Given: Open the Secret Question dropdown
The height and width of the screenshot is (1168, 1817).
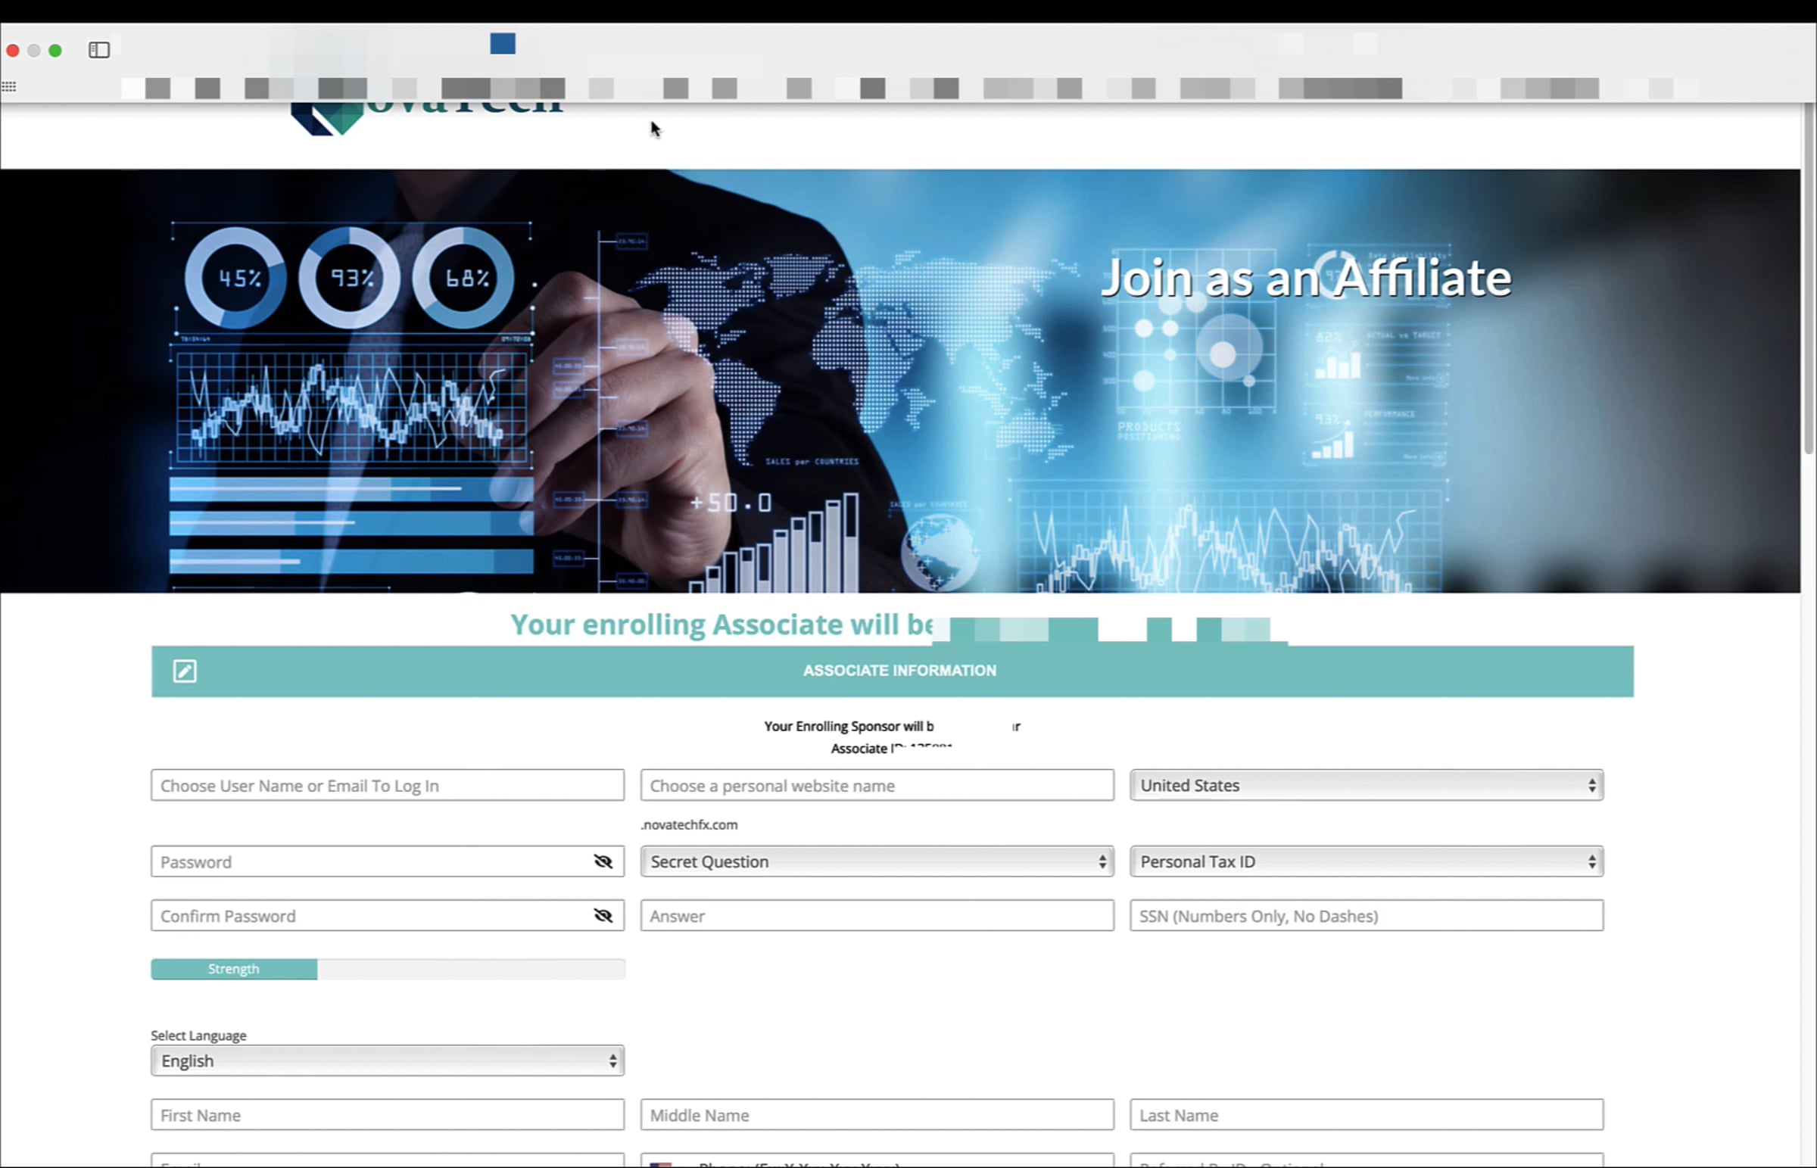Looking at the screenshot, I should pyautogui.click(x=877, y=861).
